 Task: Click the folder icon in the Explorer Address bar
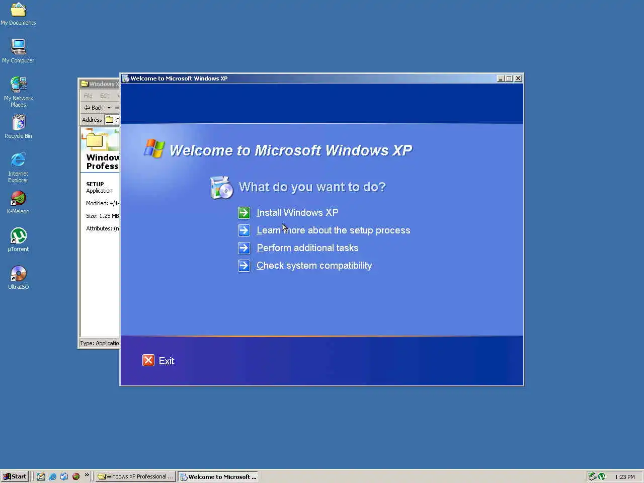point(109,120)
